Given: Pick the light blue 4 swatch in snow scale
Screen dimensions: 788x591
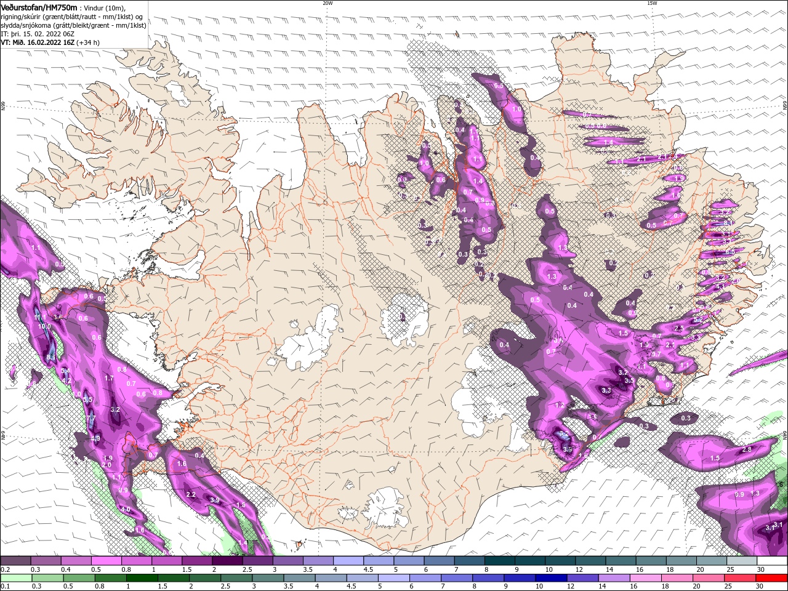Looking at the screenshot, I should tap(348, 561).
